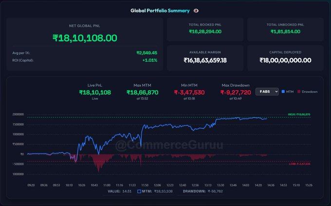Click the Live PnL figure ₹18,10,108
The height and width of the screenshot is (206, 331).
click(95, 92)
